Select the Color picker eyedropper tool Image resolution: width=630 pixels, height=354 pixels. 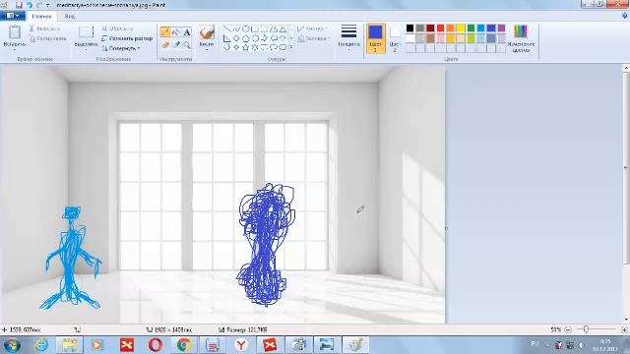point(176,45)
